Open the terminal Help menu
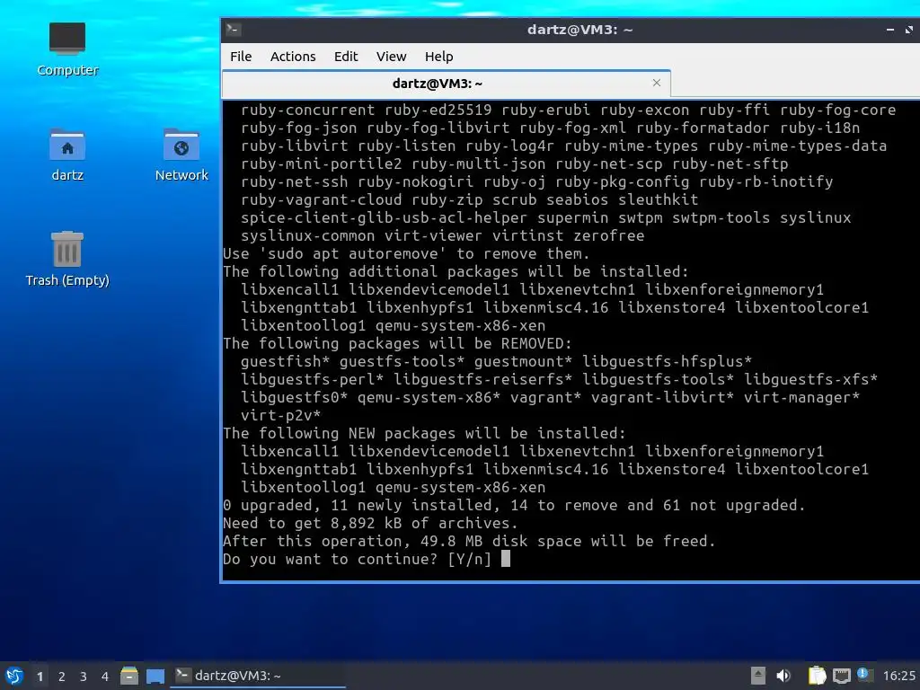The height and width of the screenshot is (690, 920). click(438, 57)
